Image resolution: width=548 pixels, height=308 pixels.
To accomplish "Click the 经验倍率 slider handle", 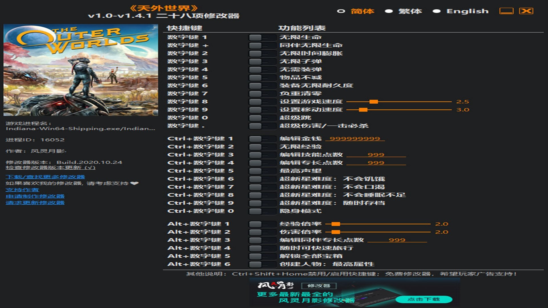I will 336,224.
